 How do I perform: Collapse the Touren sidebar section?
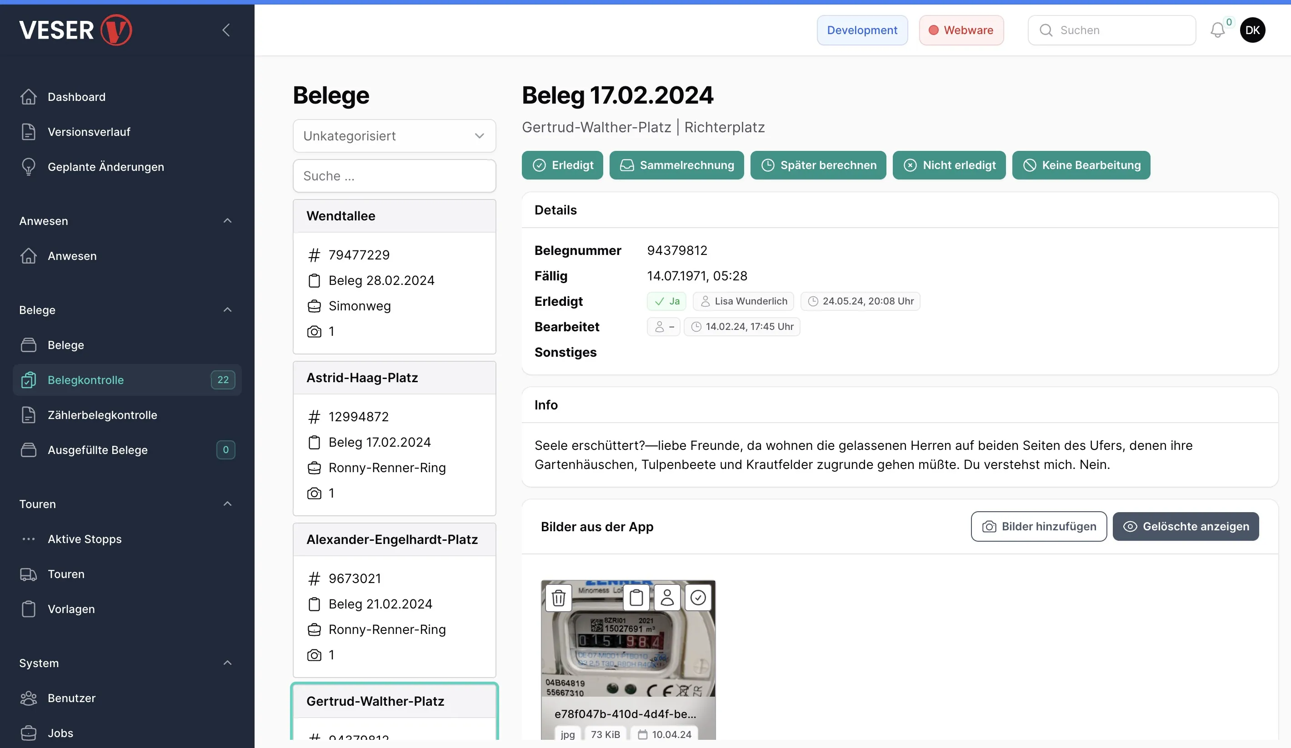point(227,504)
